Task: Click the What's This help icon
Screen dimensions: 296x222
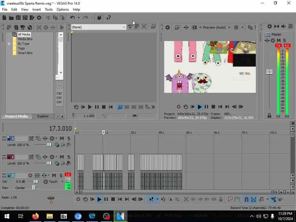Action: [x=108, y=18]
